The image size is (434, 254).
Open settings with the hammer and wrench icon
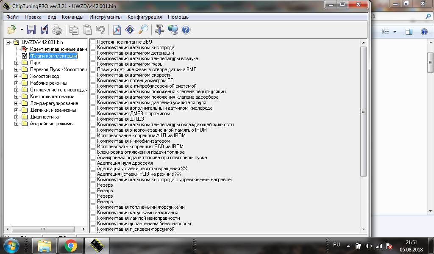(x=159, y=30)
